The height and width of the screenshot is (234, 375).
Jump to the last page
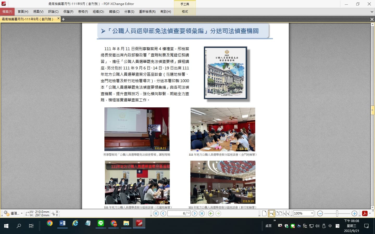click(202, 213)
